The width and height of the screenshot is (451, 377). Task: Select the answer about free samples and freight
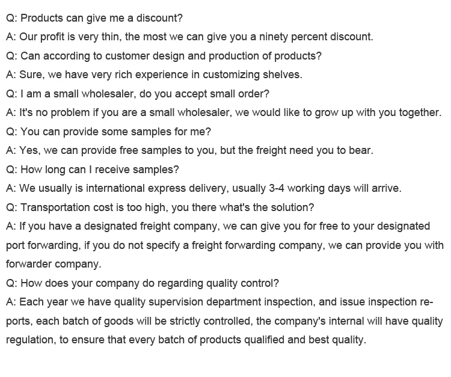(189, 151)
